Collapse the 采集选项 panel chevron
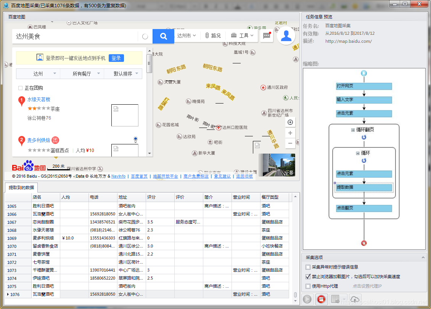431x309 pixels. coord(423,257)
